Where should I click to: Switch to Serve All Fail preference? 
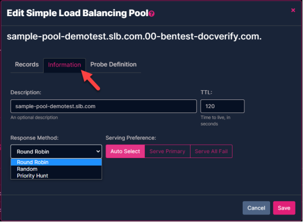[x=211, y=152]
